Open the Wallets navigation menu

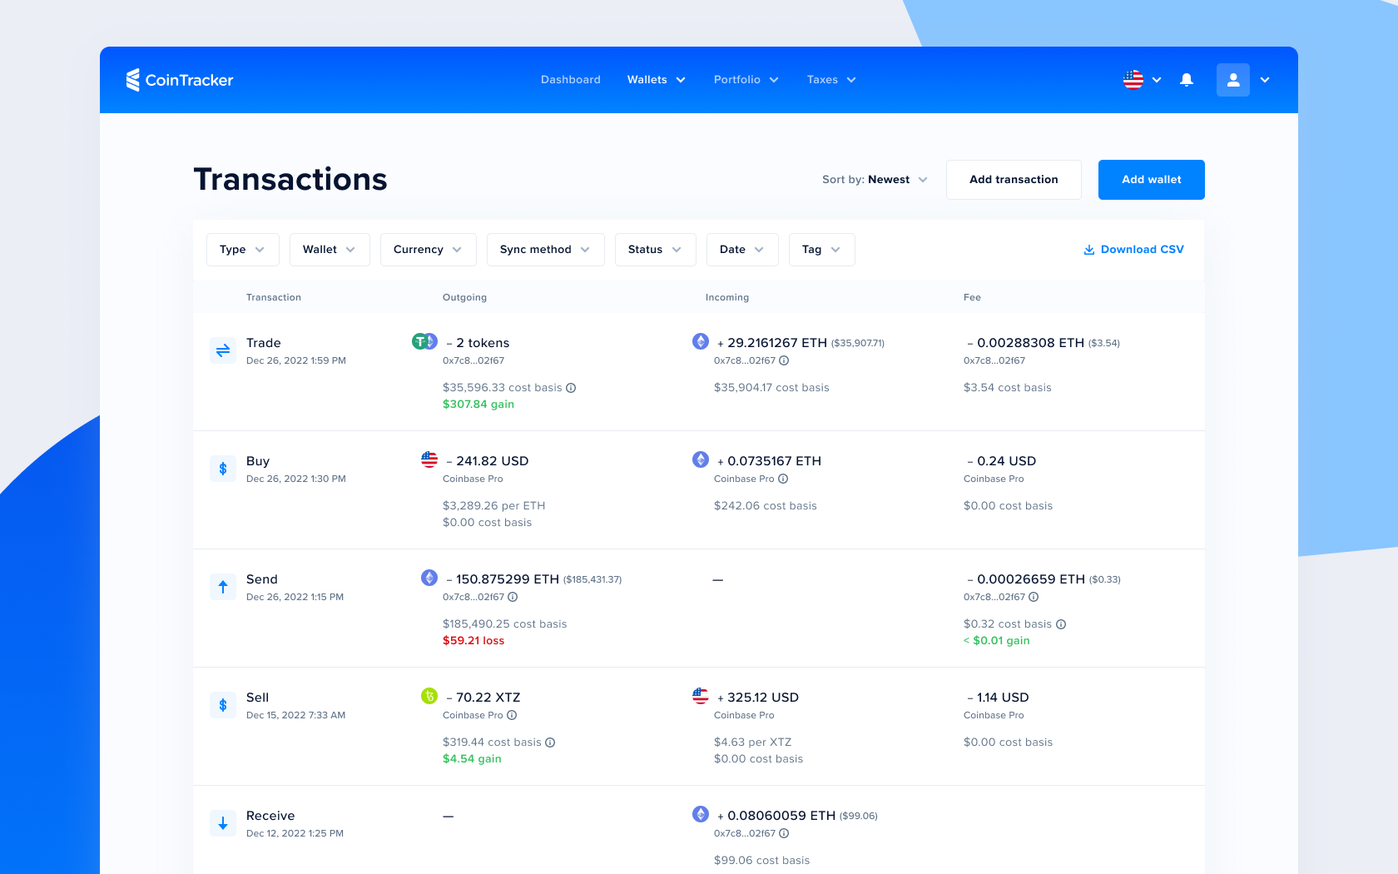(656, 79)
